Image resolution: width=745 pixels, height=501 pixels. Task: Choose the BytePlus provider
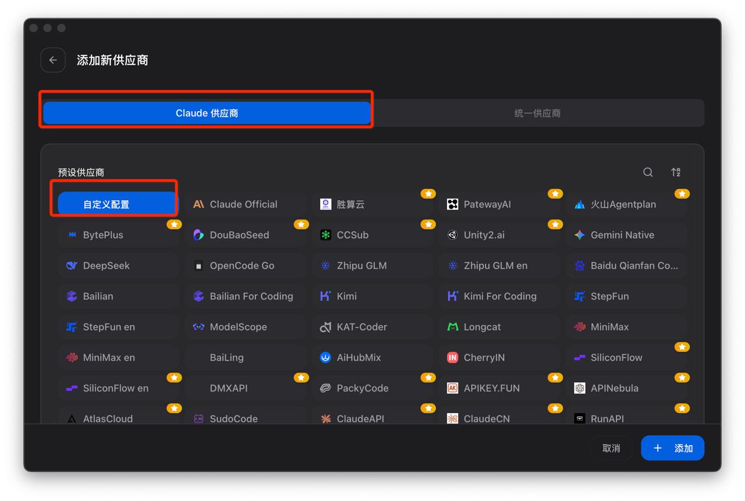click(x=118, y=235)
